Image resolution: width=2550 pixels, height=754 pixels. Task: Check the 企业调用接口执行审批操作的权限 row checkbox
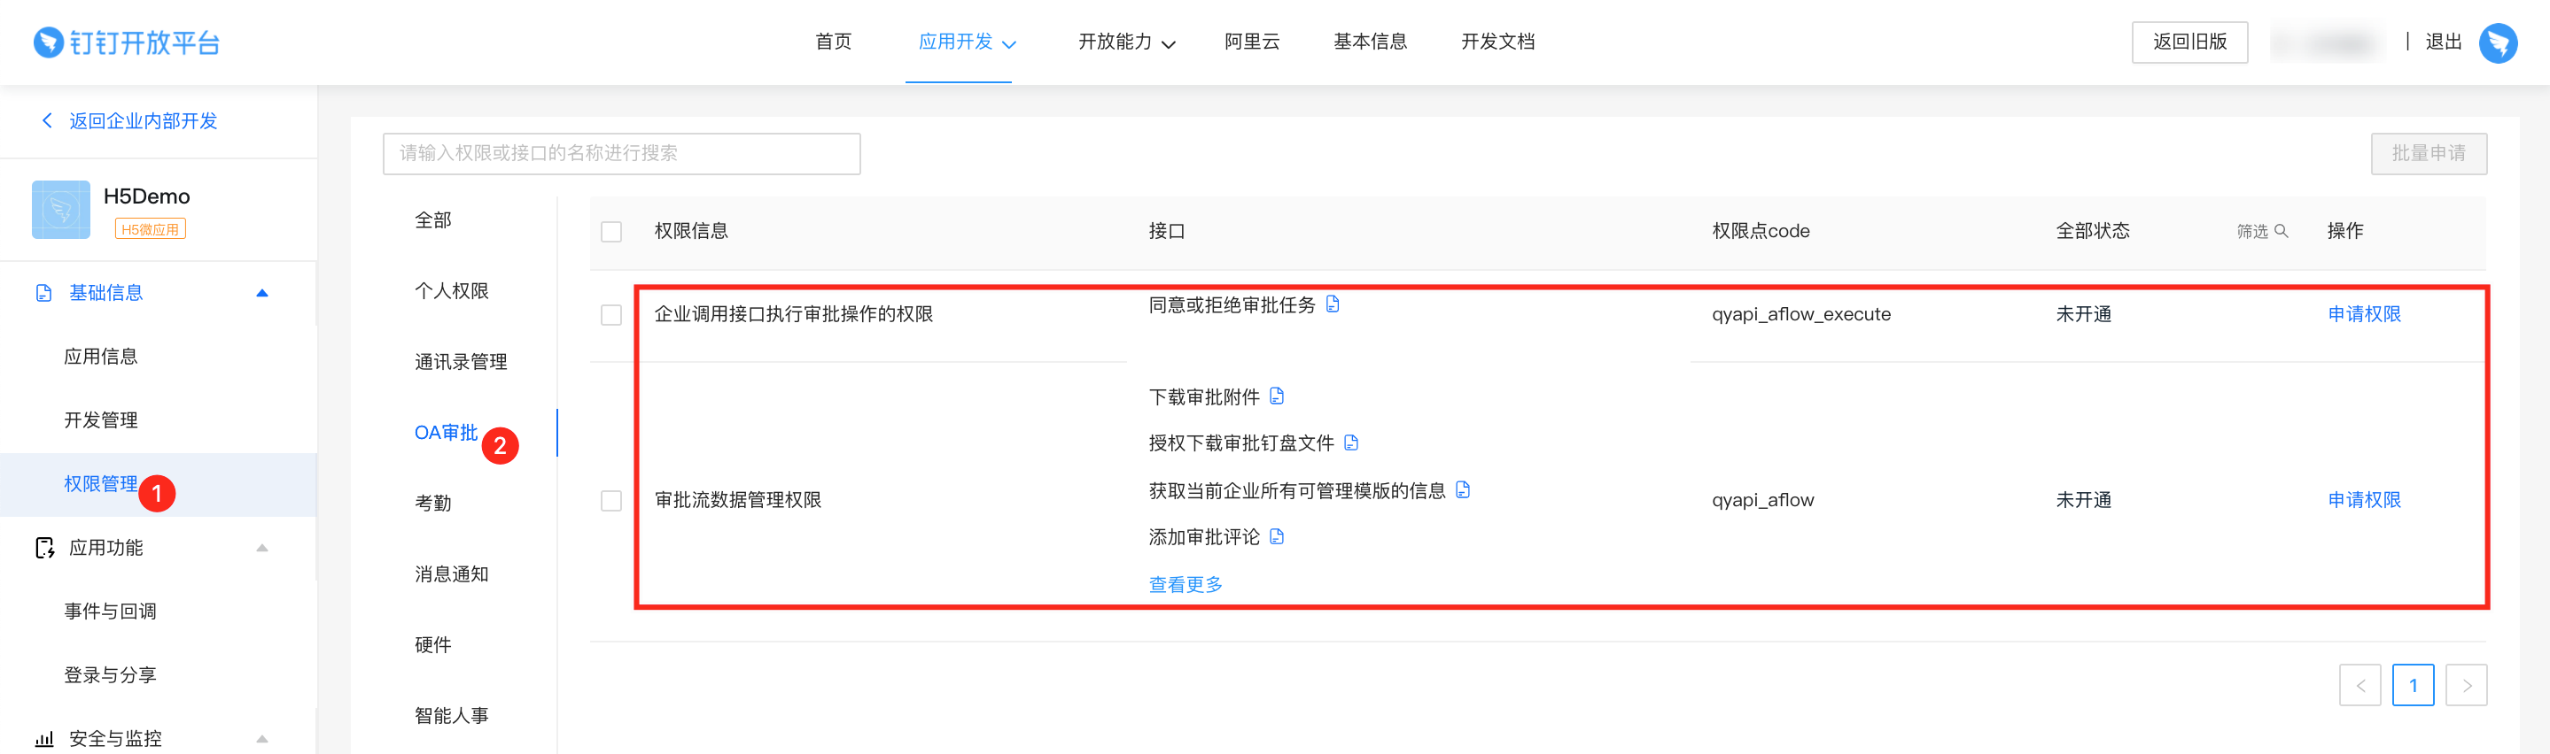611,315
